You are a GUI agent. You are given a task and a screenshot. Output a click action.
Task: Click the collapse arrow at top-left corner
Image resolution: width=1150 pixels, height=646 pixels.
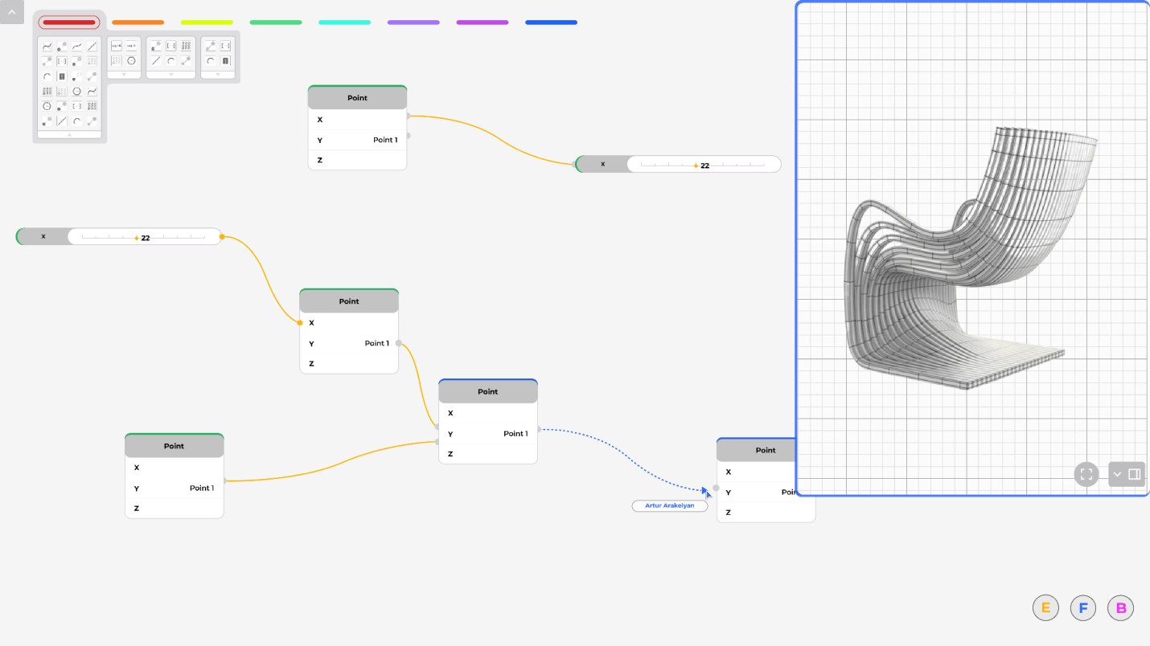tap(11, 12)
